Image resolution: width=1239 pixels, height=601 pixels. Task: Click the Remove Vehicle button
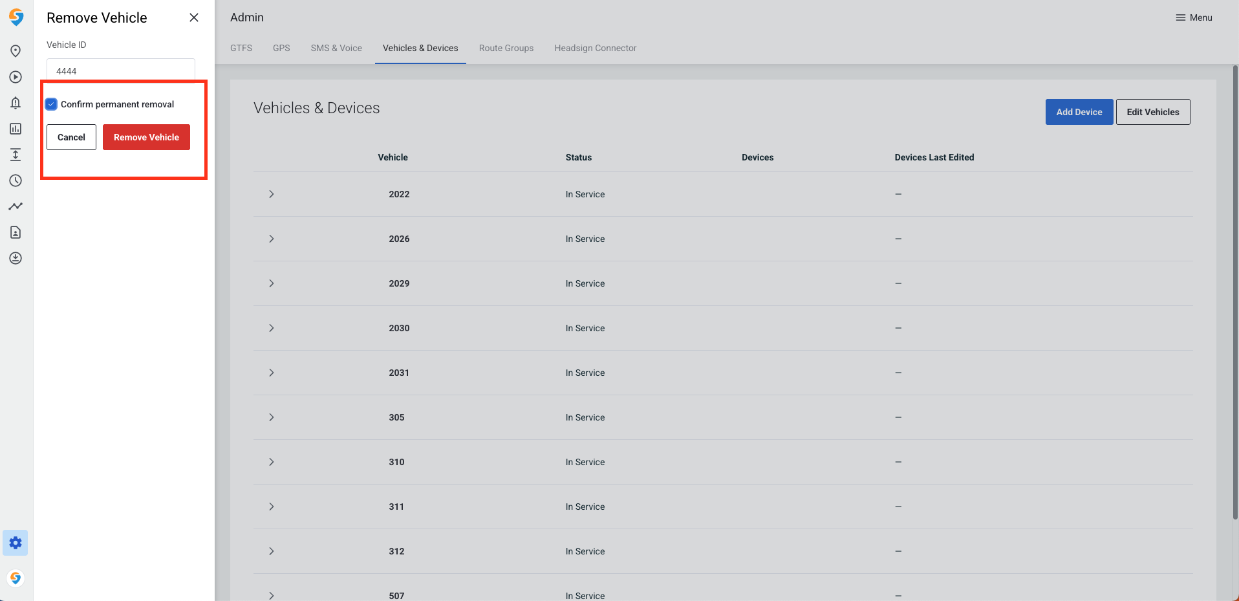(146, 137)
